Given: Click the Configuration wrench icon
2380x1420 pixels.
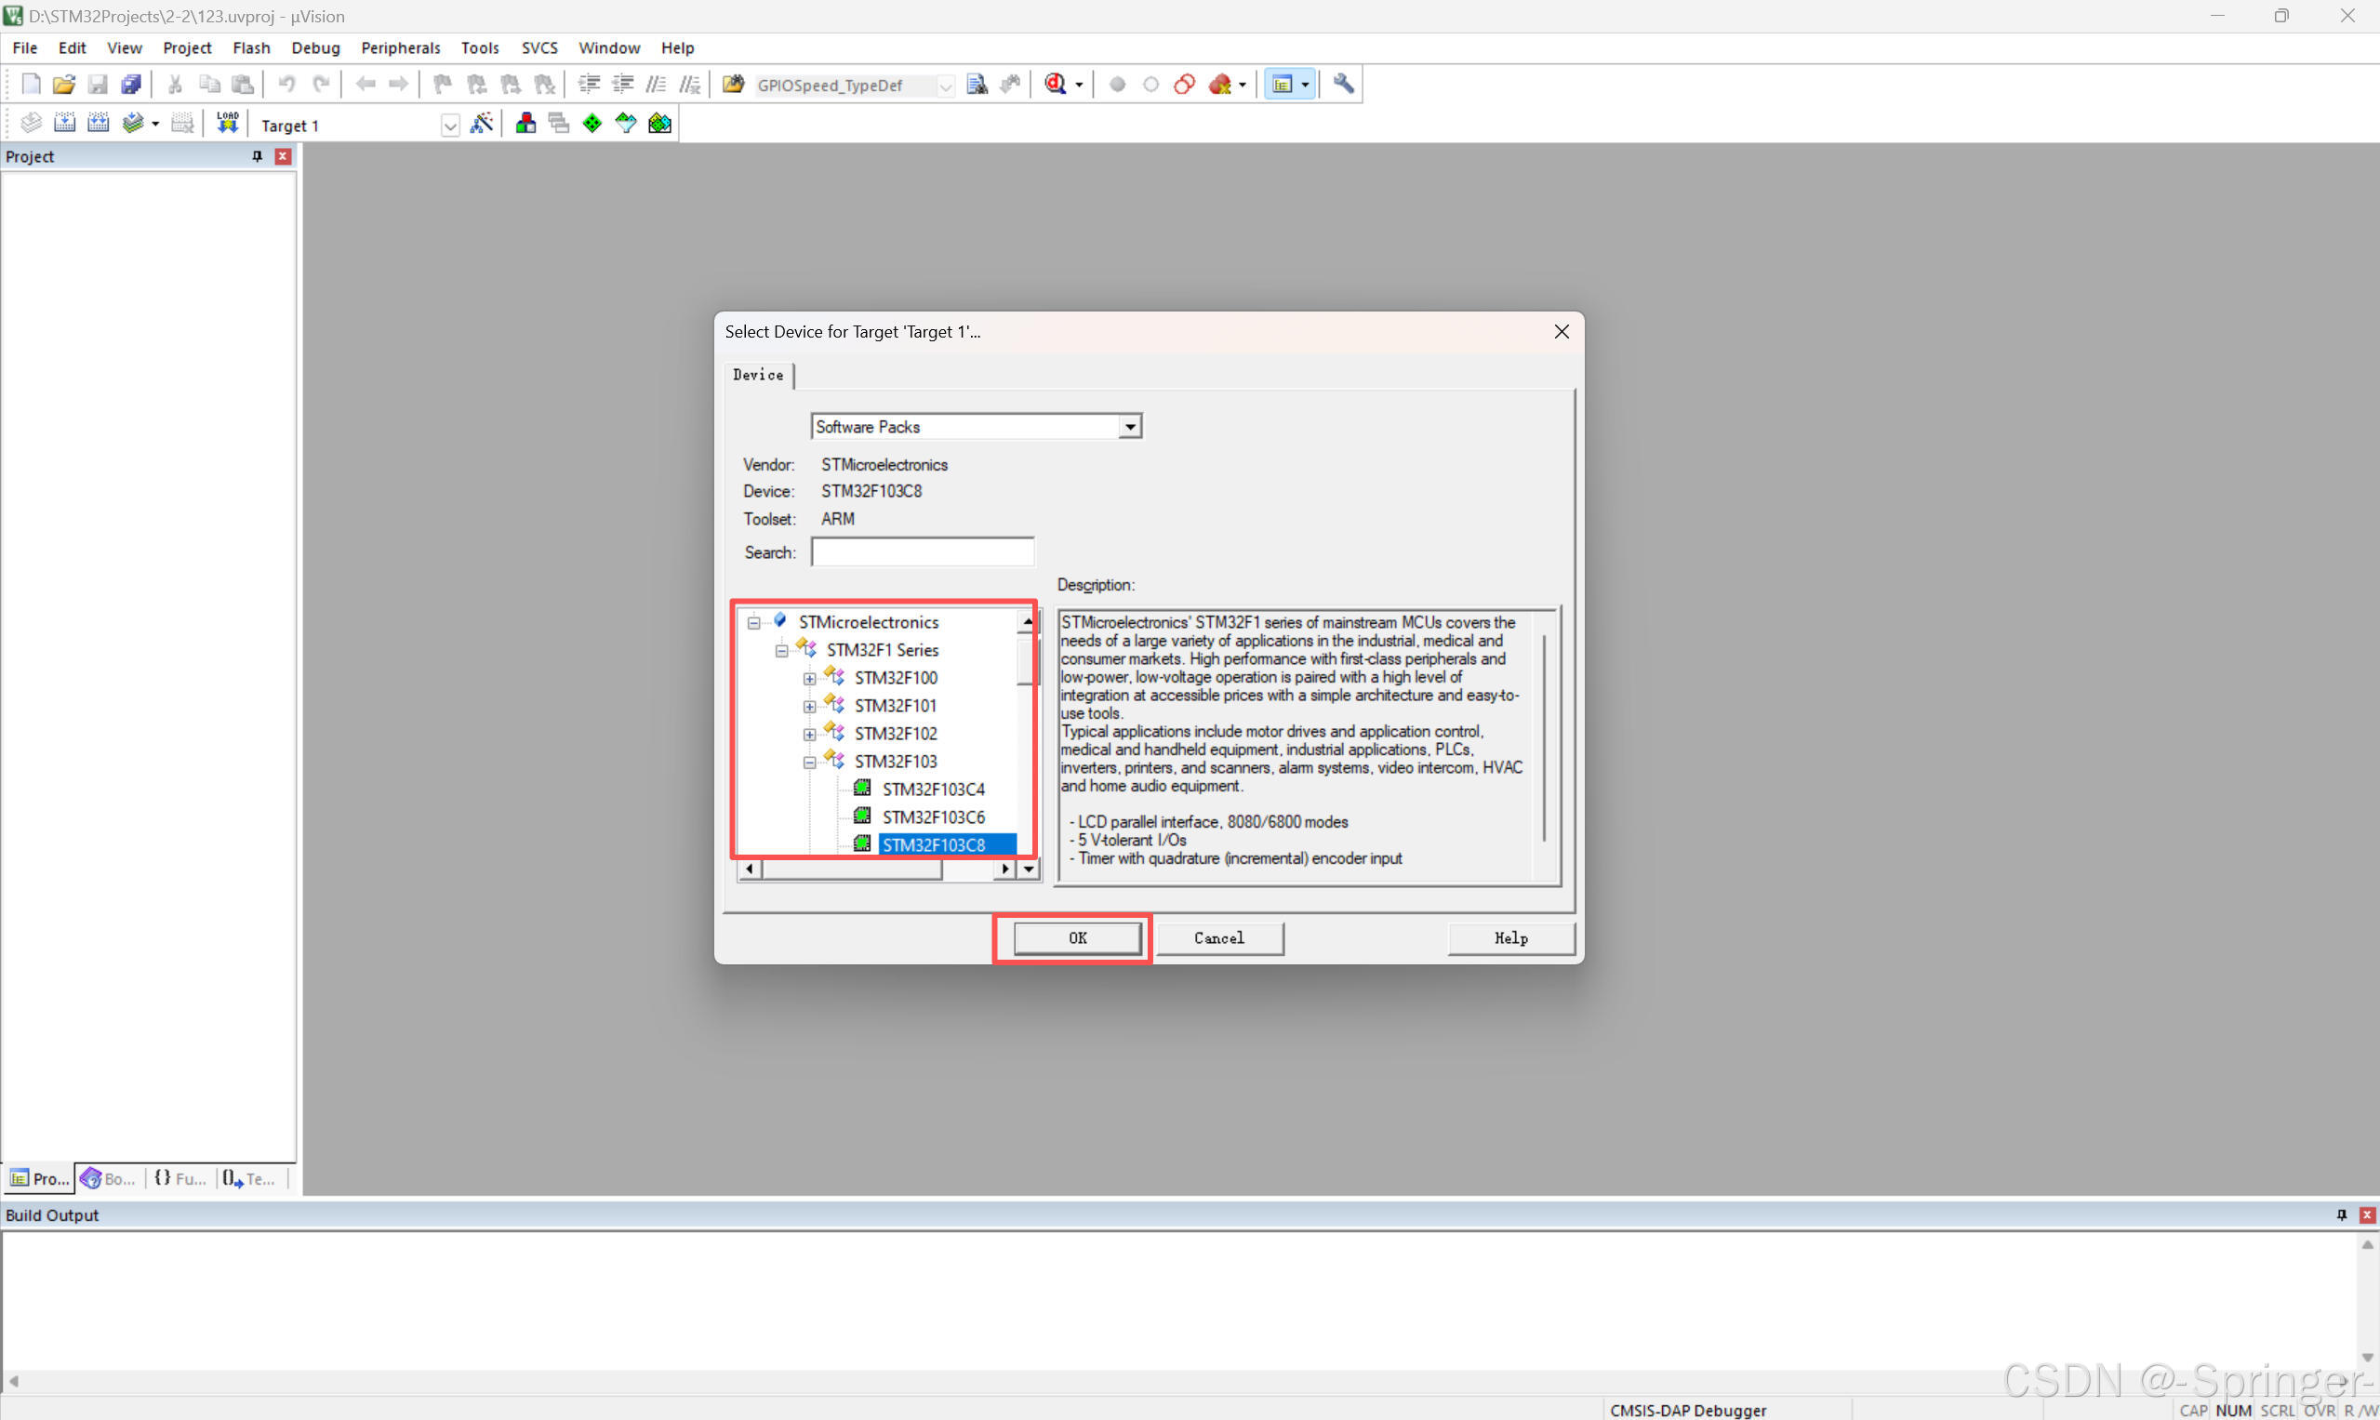Looking at the screenshot, I should coord(1344,85).
